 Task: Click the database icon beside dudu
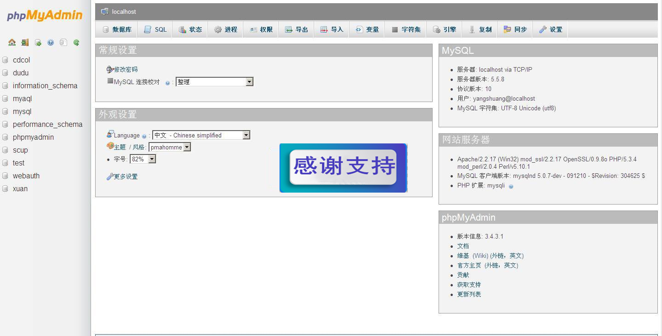[6, 73]
